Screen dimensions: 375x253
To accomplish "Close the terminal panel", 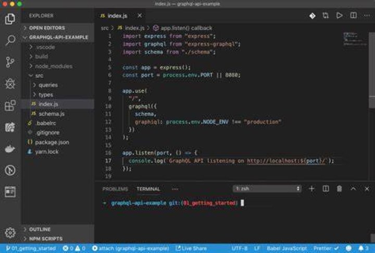I will click(x=367, y=189).
